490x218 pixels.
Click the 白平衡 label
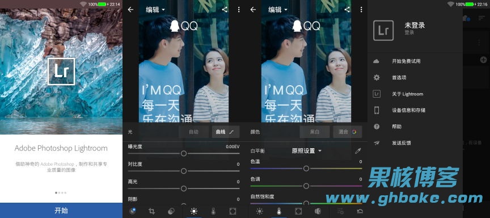coord(257,151)
